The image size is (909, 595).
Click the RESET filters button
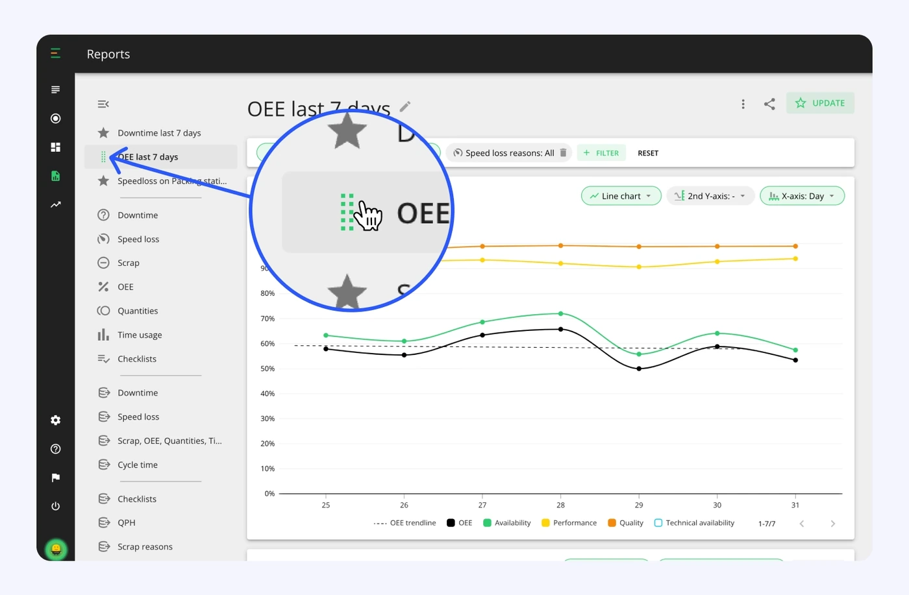coord(648,153)
